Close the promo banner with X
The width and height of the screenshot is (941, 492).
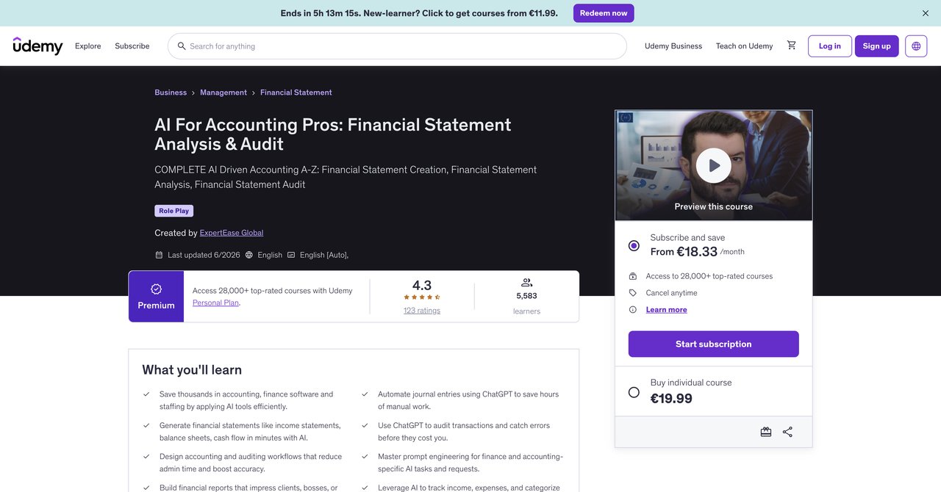[926, 13]
